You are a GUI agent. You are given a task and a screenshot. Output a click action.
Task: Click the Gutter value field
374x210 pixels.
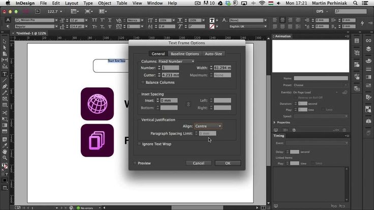(170, 75)
